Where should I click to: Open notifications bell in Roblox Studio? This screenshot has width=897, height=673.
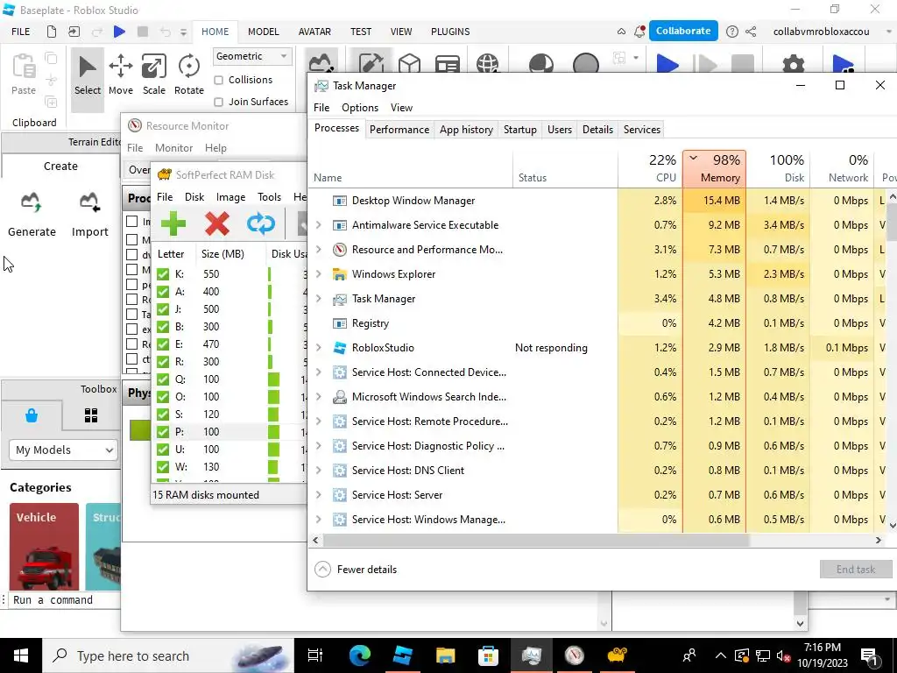point(639,32)
